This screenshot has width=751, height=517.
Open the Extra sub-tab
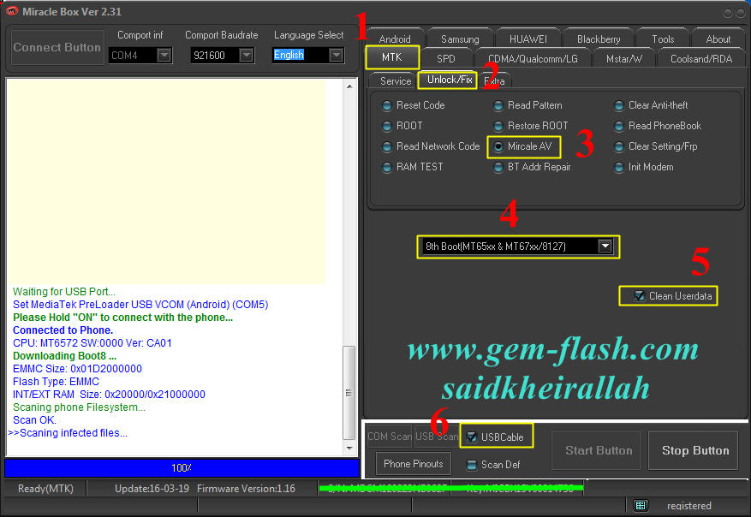pyautogui.click(x=494, y=81)
